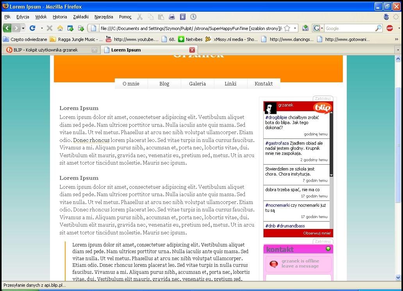Click the #gastrofaza hashtag link
Screen dimensions: 403x291
tap(277, 143)
